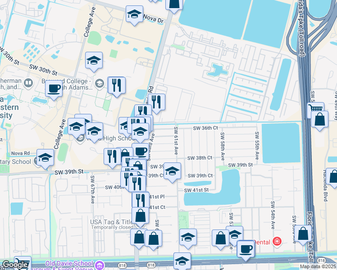Click the SW 36th Ct street label
337x270 pixels.
[205, 128]
